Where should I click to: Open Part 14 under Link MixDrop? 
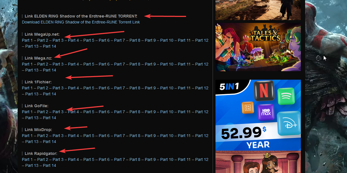click(49, 142)
